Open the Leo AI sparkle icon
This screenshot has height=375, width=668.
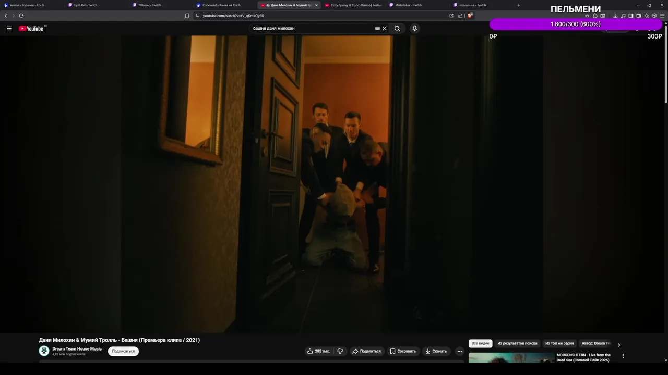[x=647, y=16]
